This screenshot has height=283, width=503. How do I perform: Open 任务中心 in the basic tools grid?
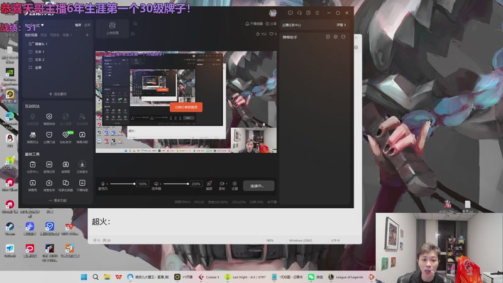click(33, 167)
